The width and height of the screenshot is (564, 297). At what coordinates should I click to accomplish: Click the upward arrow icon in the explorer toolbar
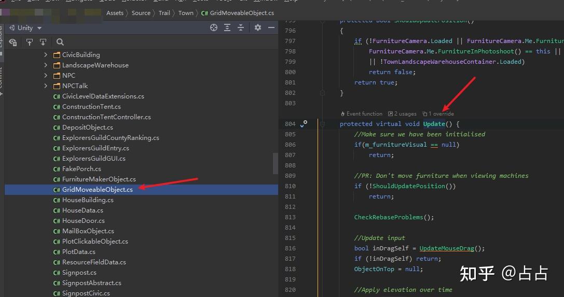(x=30, y=43)
